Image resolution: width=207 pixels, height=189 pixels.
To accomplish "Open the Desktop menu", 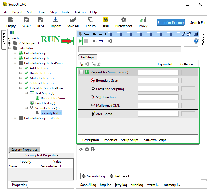I will (x=79, y=12).
